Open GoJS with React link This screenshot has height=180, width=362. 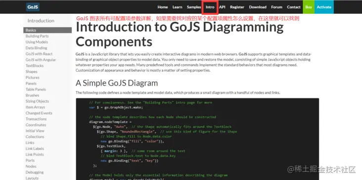tap(39, 54)
